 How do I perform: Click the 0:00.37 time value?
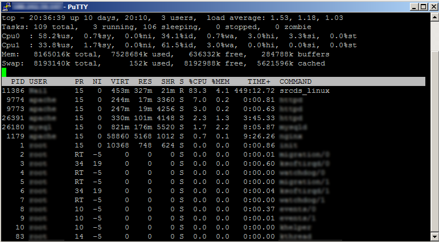tap(259, 209)
